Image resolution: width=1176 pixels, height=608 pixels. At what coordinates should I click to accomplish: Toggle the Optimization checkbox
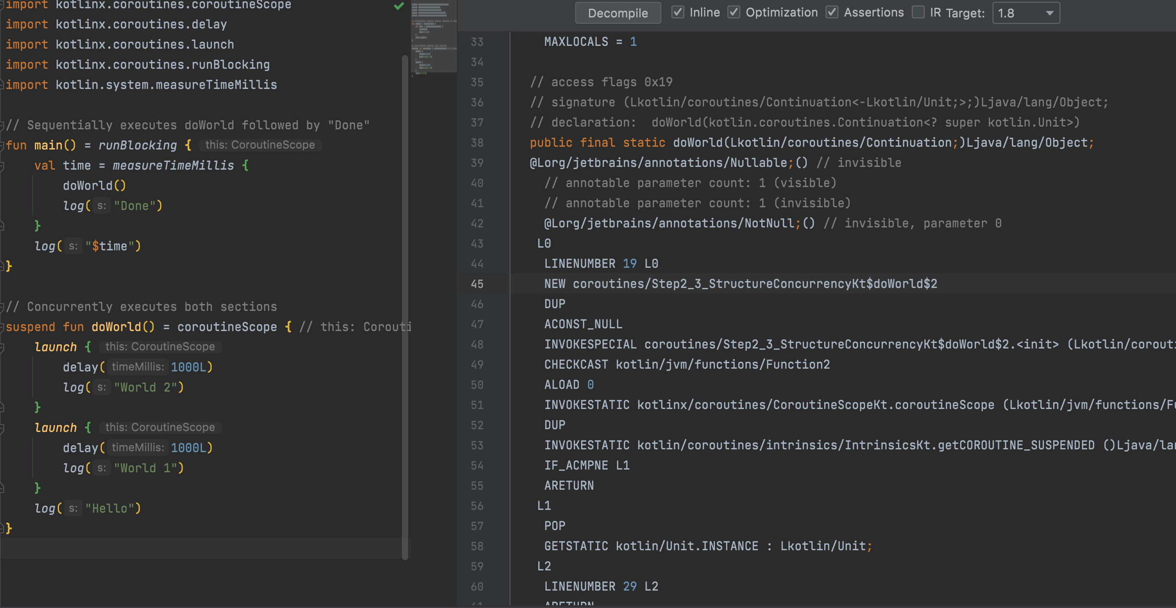734,12
